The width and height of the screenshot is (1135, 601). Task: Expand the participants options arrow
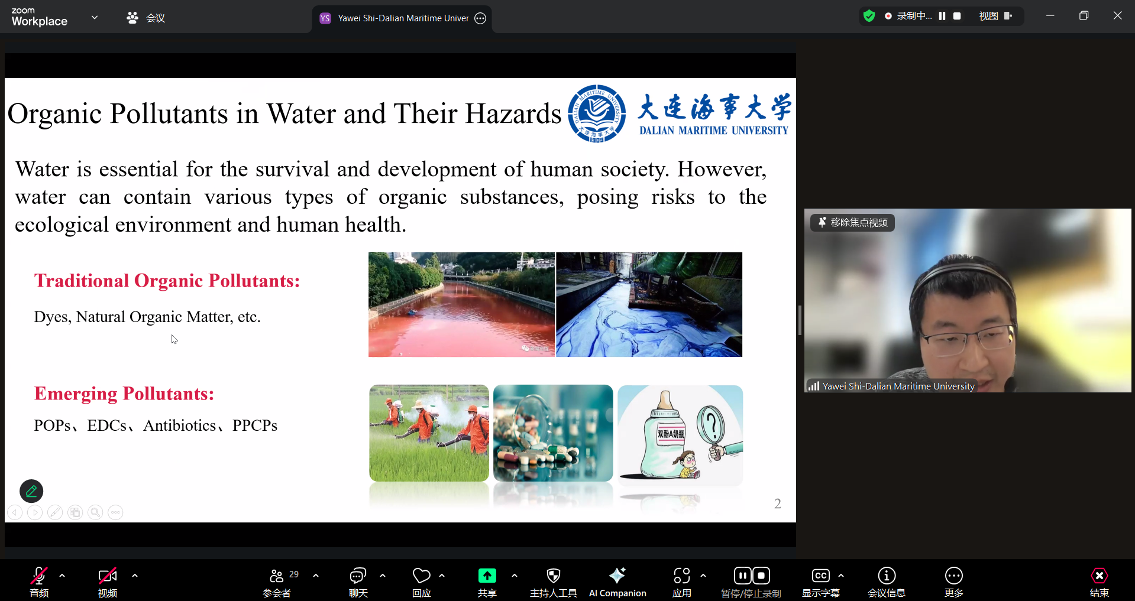pyautogui.click(x=316, y=575)
